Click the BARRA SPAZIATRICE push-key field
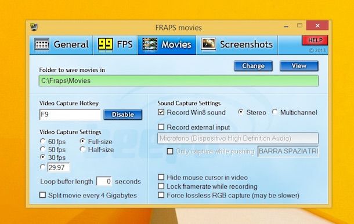 click(288, 151)
